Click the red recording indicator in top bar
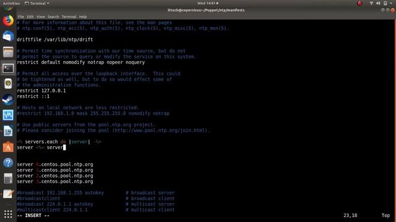This screenshot has width=396, height=222. [x=359, y=3]
